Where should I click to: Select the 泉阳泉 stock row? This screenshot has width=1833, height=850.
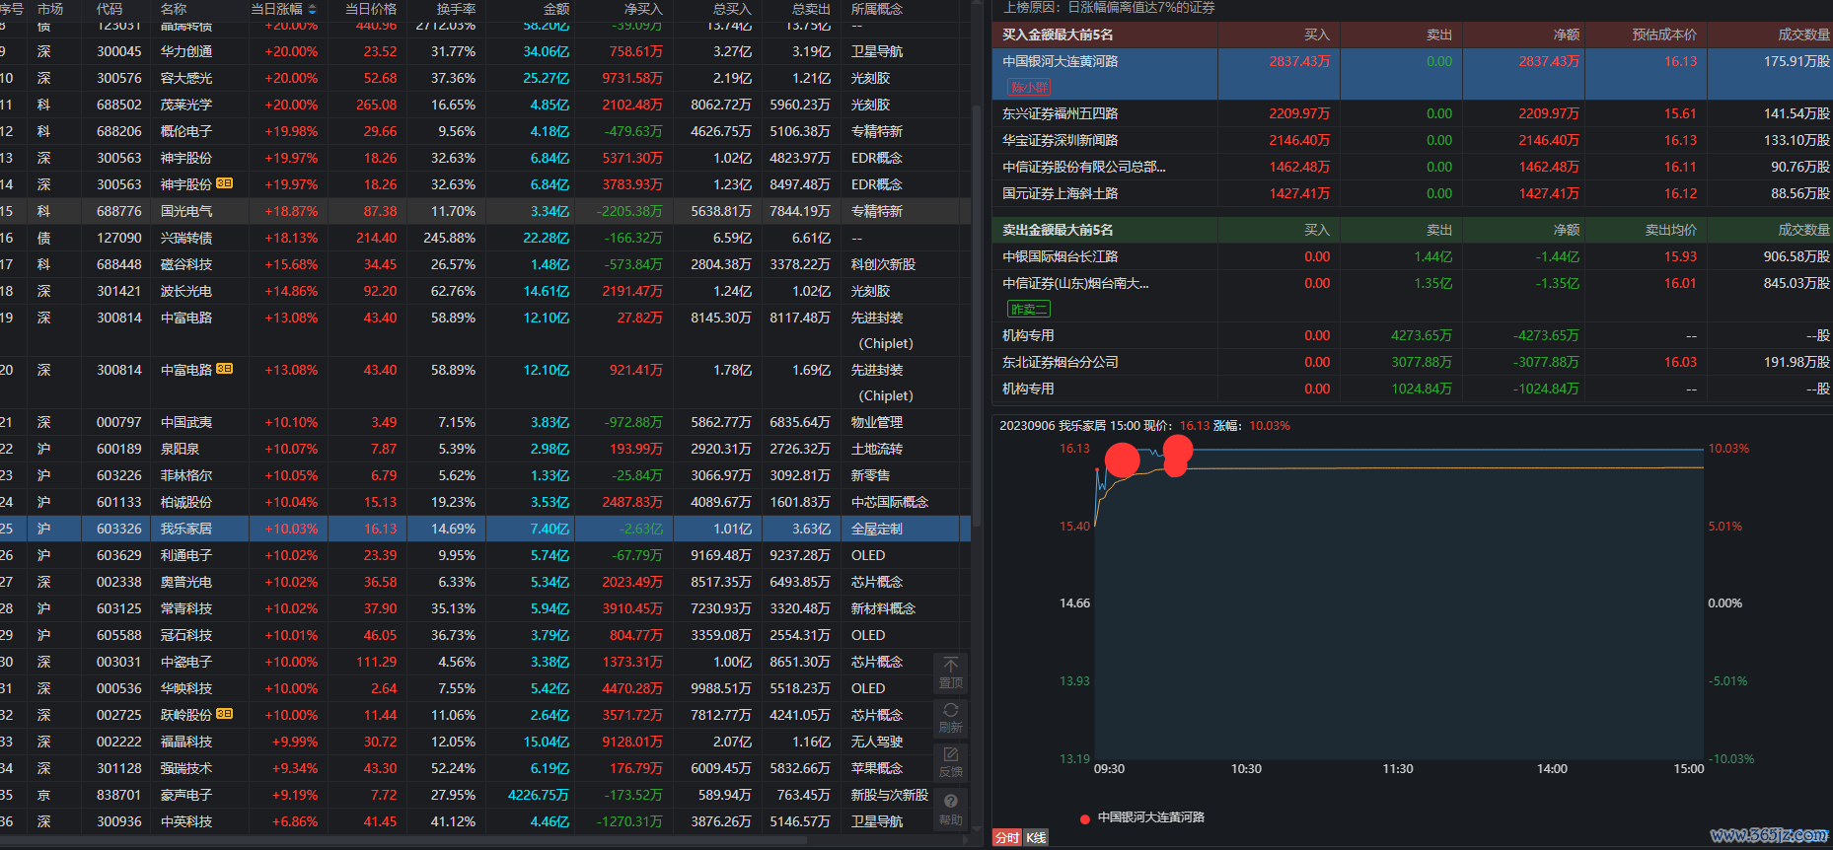pos(485,449)
